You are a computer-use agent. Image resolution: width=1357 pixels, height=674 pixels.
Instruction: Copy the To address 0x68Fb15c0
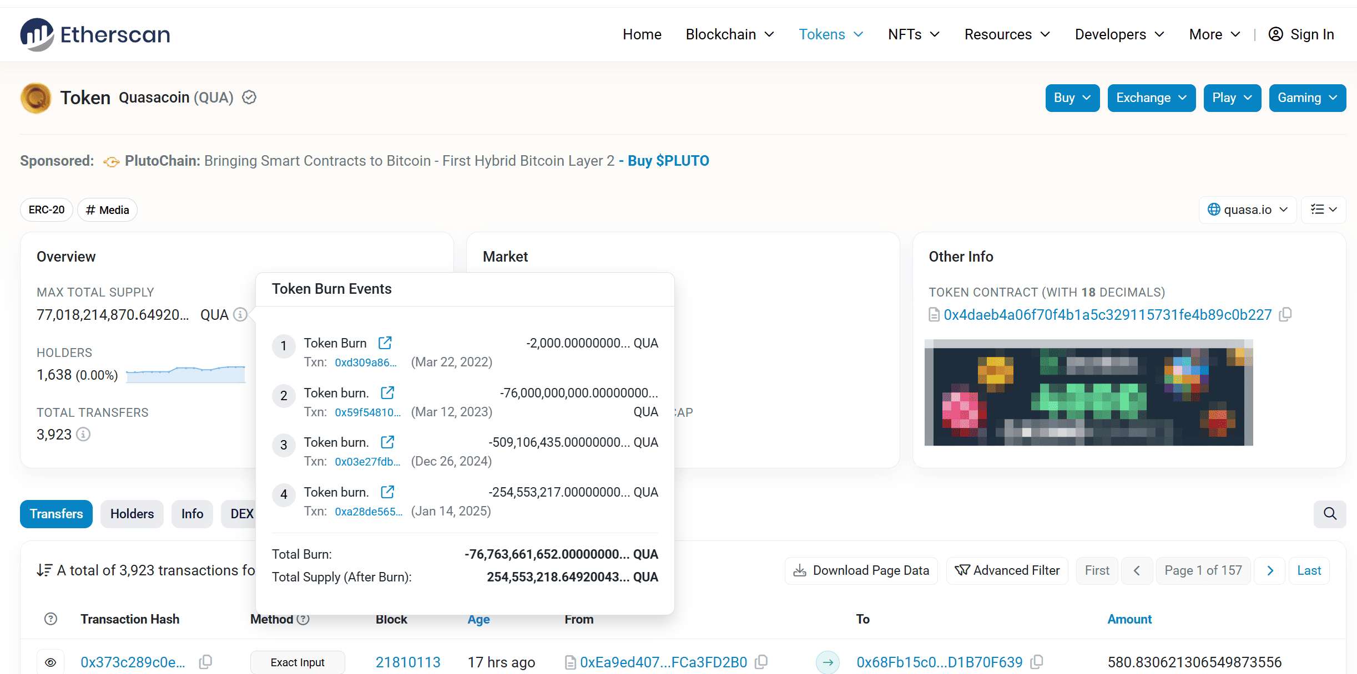[x=1038, y=662]
